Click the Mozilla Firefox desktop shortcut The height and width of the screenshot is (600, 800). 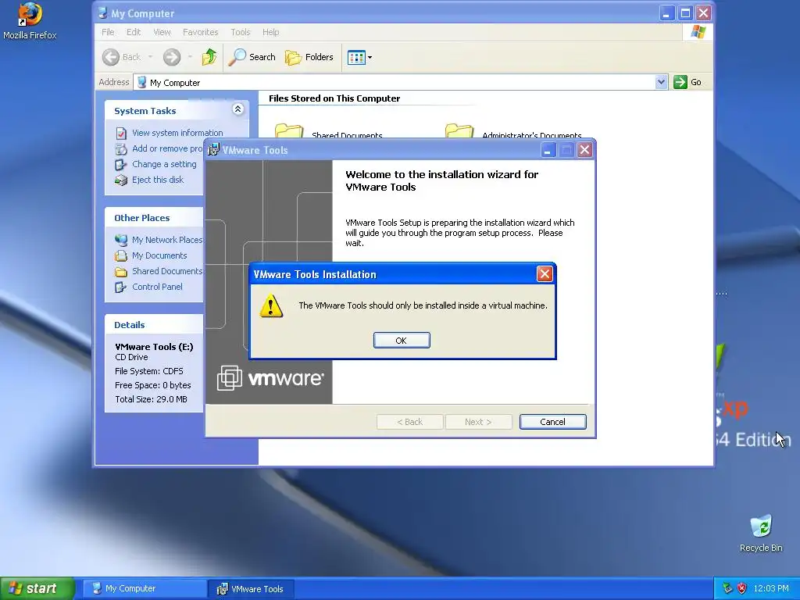click(x=30, y=21)
